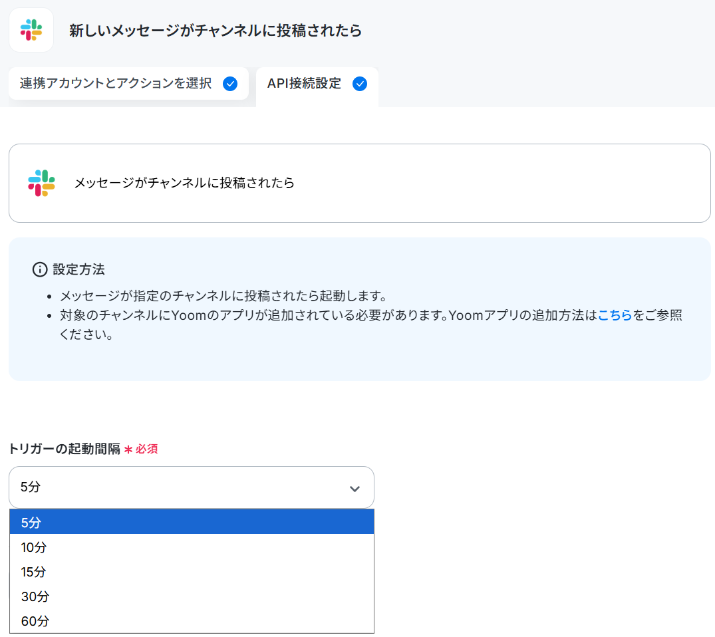Click the info icon beside 設定方法
The image size is (715, 637).
coord(40,269)
